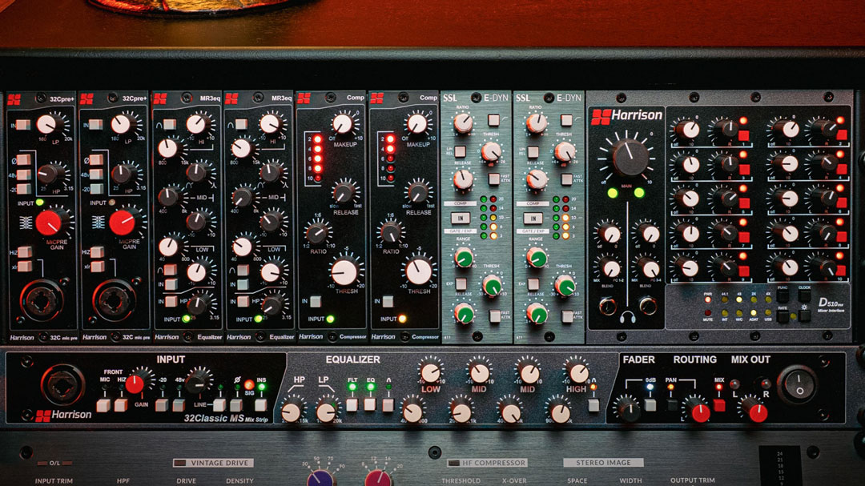Switch on the Vintage Drive section
Viewport: 865px width, 486px height.
tap(183, 463)
